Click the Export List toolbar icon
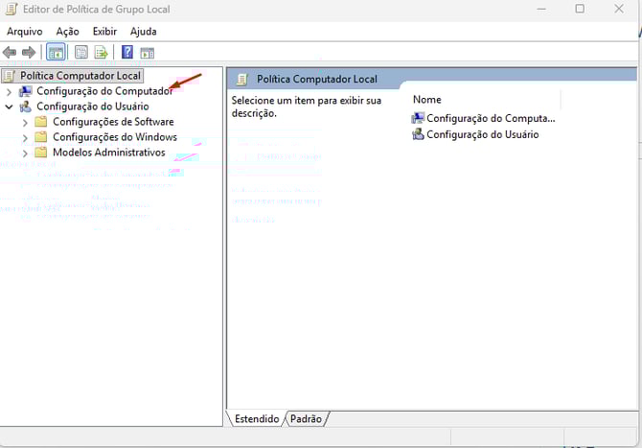This screenshot has width=642, height=448. (100, 52)
